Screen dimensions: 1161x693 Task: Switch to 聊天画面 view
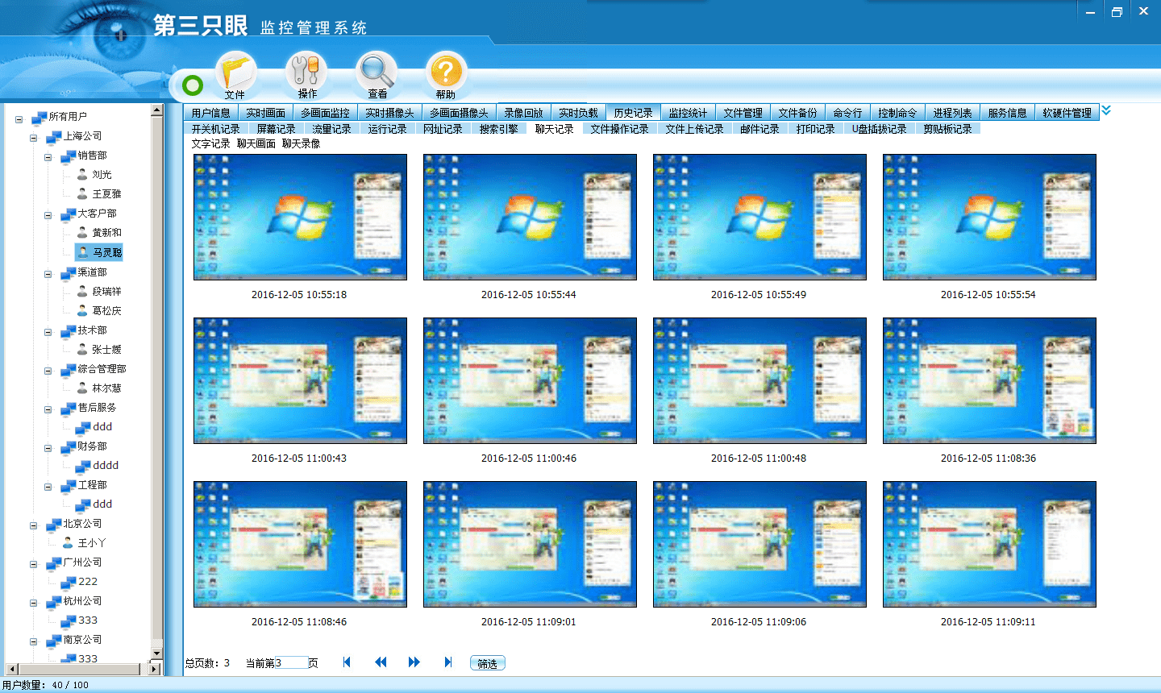click(x=256, y=143)
